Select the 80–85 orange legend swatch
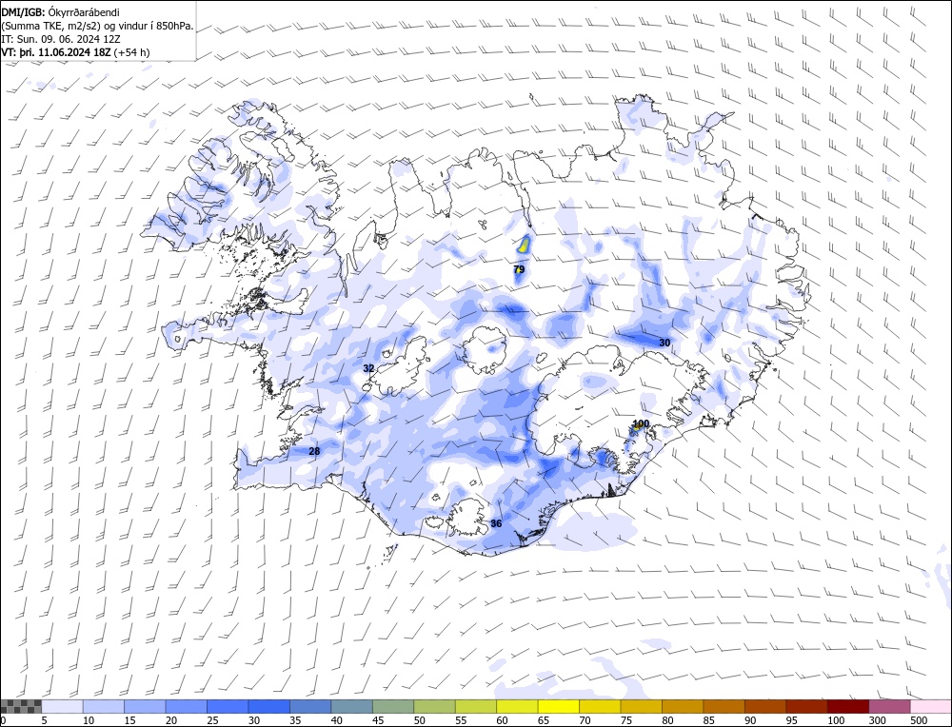Viewport: 952px width, 727px height. click(x=683, y=706)
